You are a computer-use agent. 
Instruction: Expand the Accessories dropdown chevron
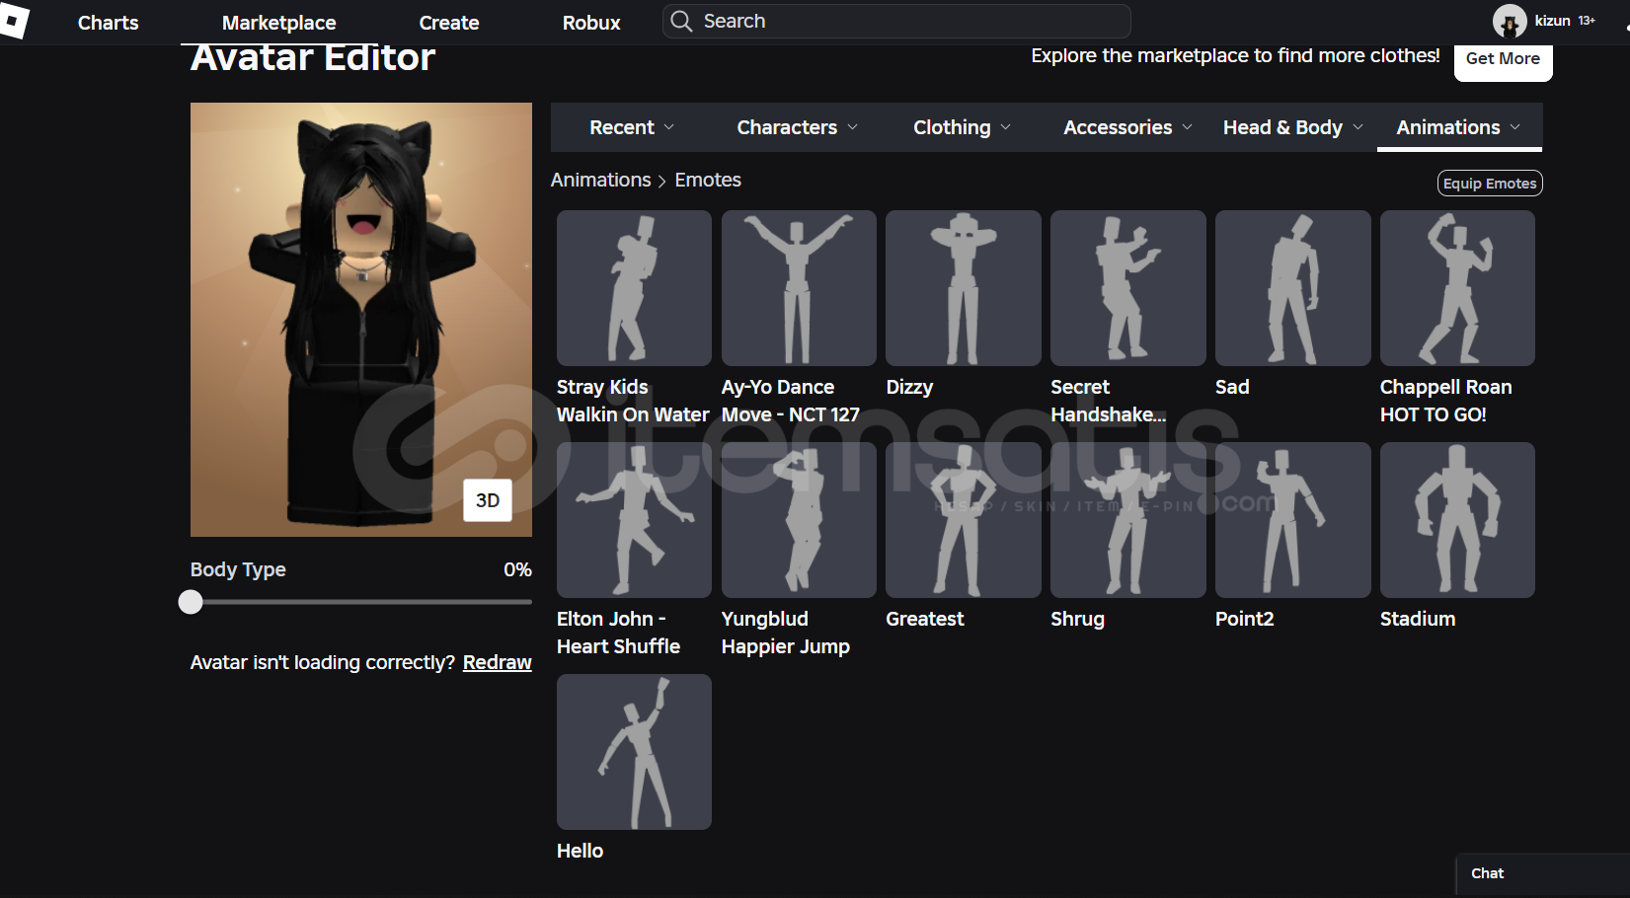click(x=1188, y=127)
